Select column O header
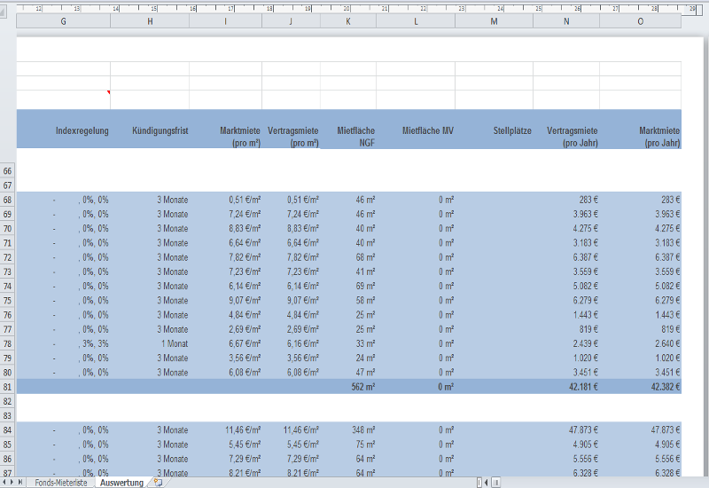 pos(640,21)
